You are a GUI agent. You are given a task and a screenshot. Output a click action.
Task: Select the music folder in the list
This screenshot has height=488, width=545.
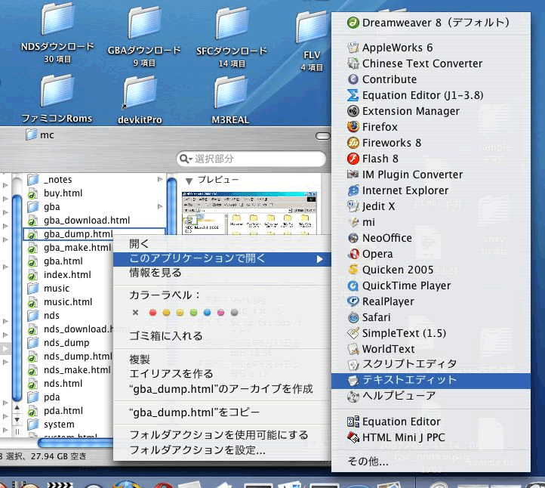pos(69,289)
